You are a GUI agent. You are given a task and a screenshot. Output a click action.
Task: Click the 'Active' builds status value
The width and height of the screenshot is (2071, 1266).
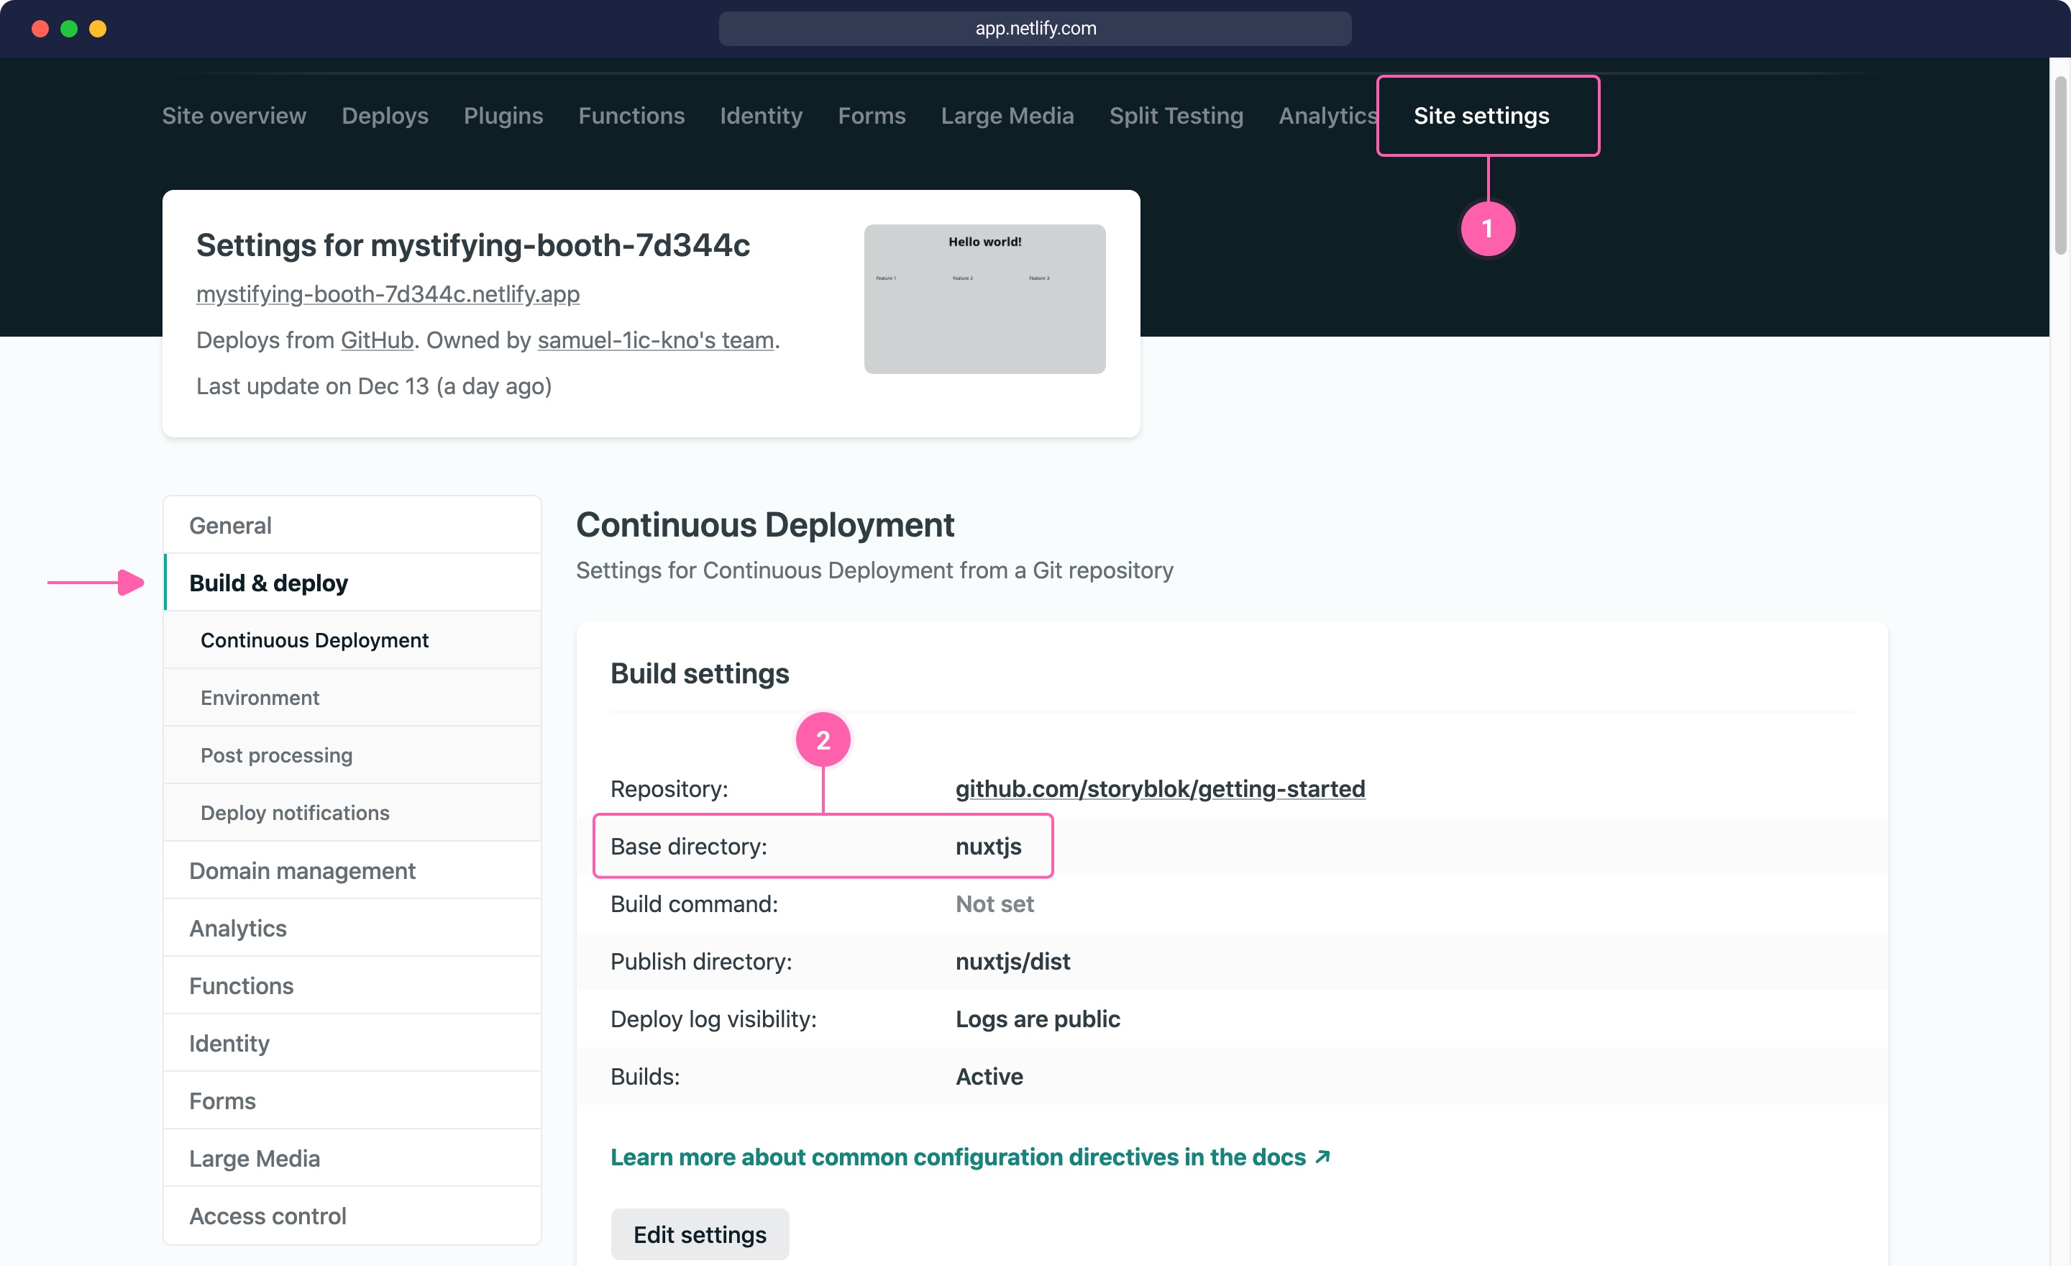pos(989,1076)
